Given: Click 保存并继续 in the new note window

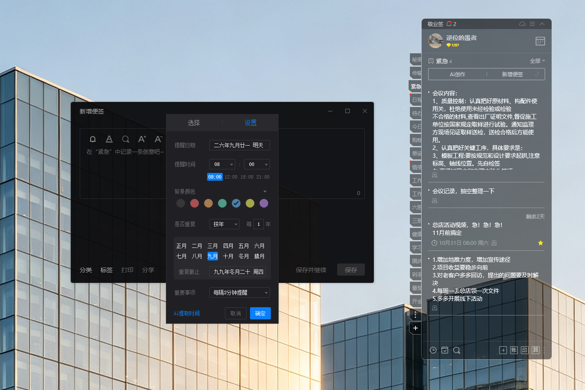Looking at the screenshot, I should point(311,270).
